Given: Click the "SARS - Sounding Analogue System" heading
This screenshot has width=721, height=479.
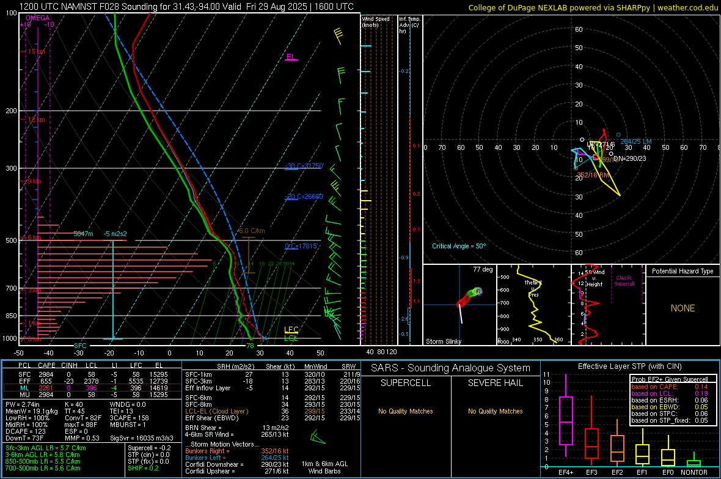Looking at the screenshot, I should [x=451, y=368].
